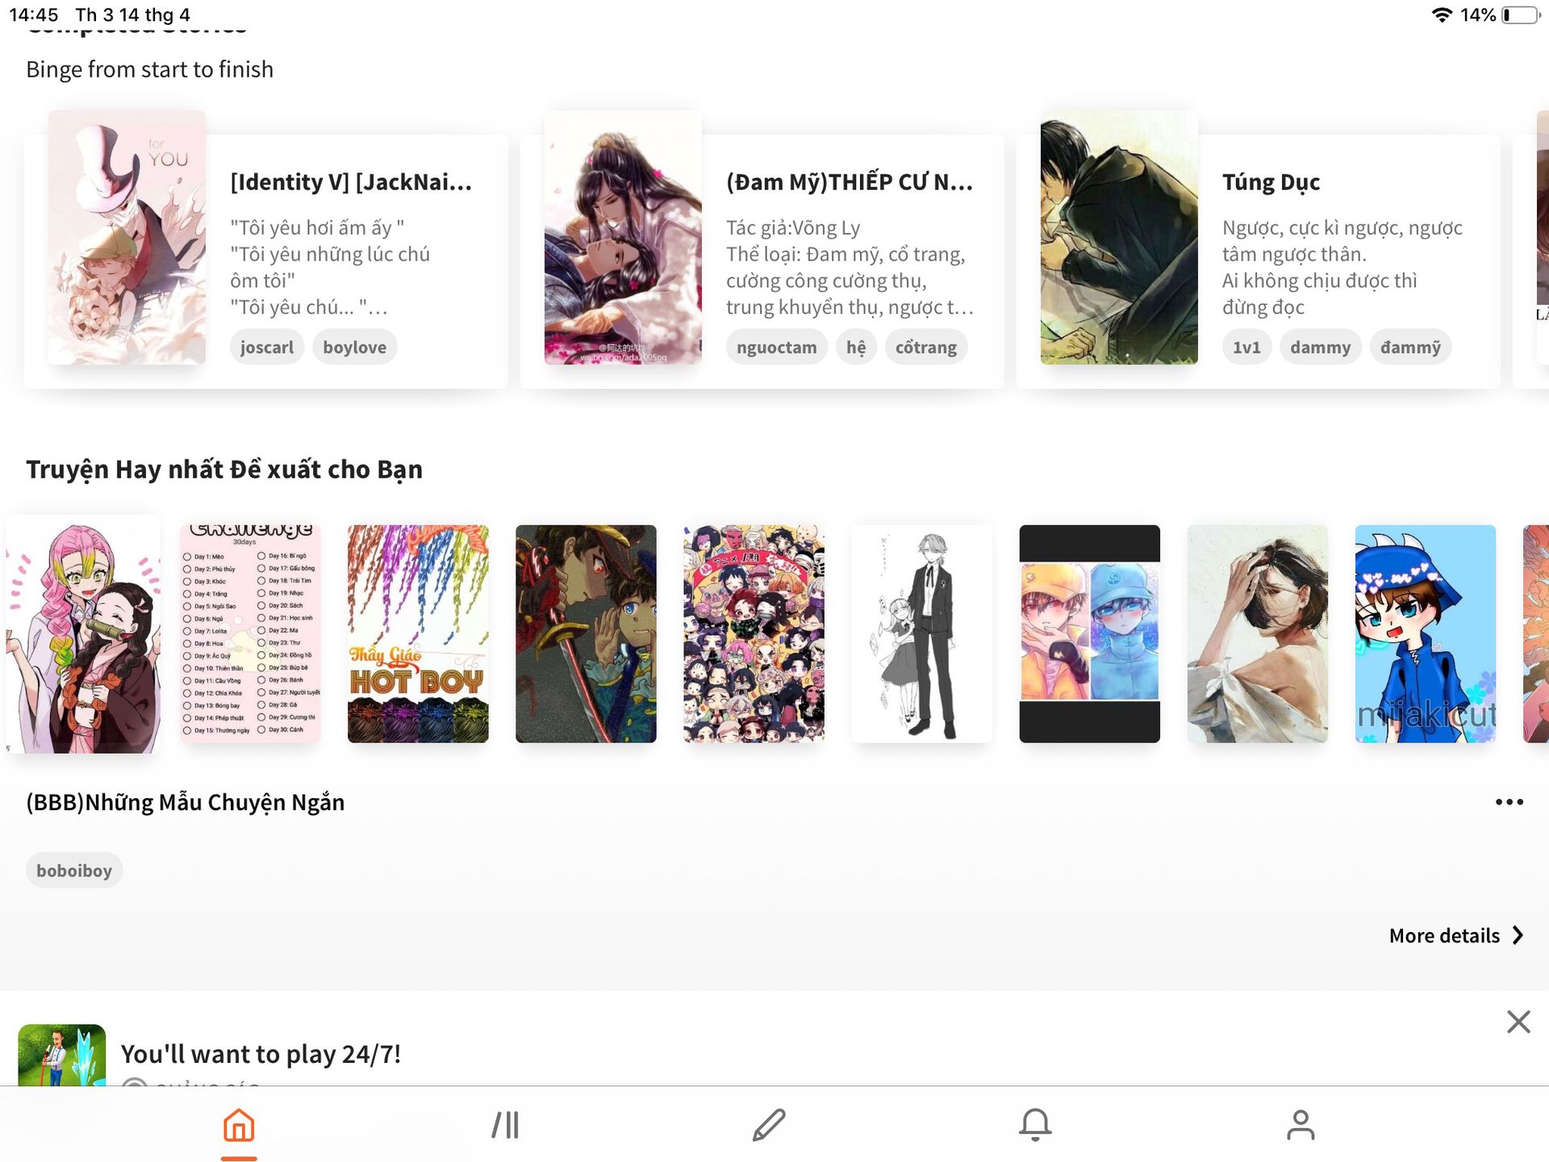Expand More details chevron arrow
The width and height of the screenshot is (1549, 1162).
[x=1518, y=935]
